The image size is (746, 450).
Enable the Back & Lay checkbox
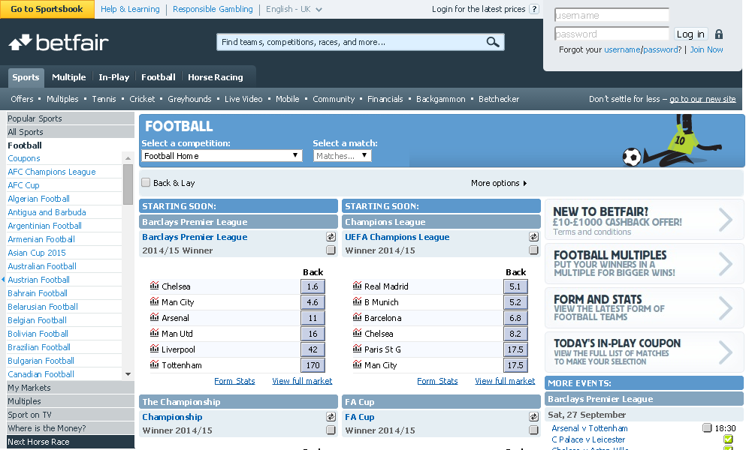(x=146, y=182)
